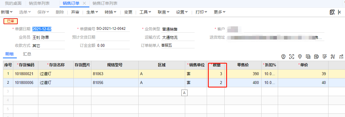Screen dimensions: 345x117
Task: Open the 生单 dropdown menu
Action: [92, 12]
